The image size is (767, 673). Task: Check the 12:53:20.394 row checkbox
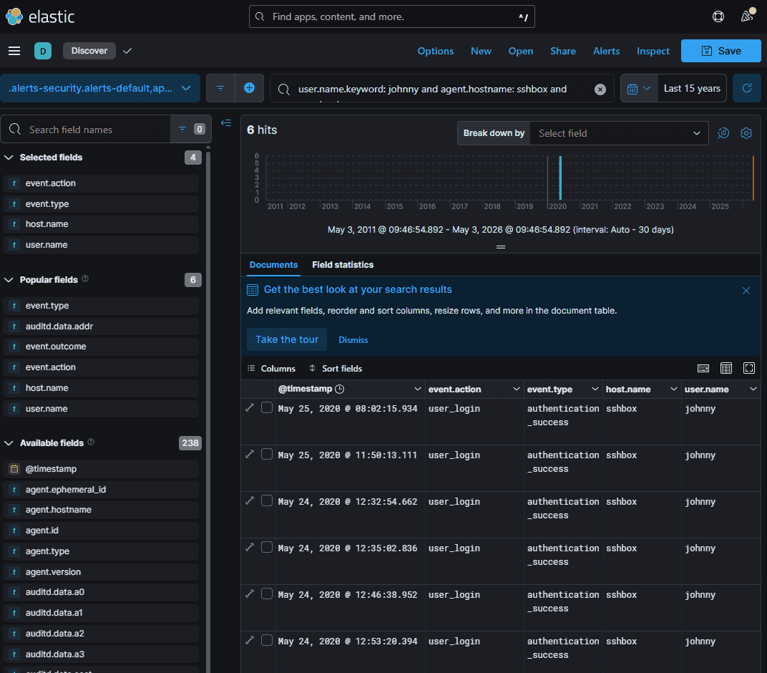point(267,640)
